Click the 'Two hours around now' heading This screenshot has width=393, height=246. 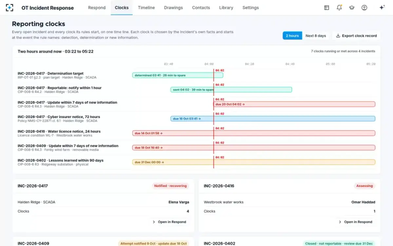[x=56, y=51]
